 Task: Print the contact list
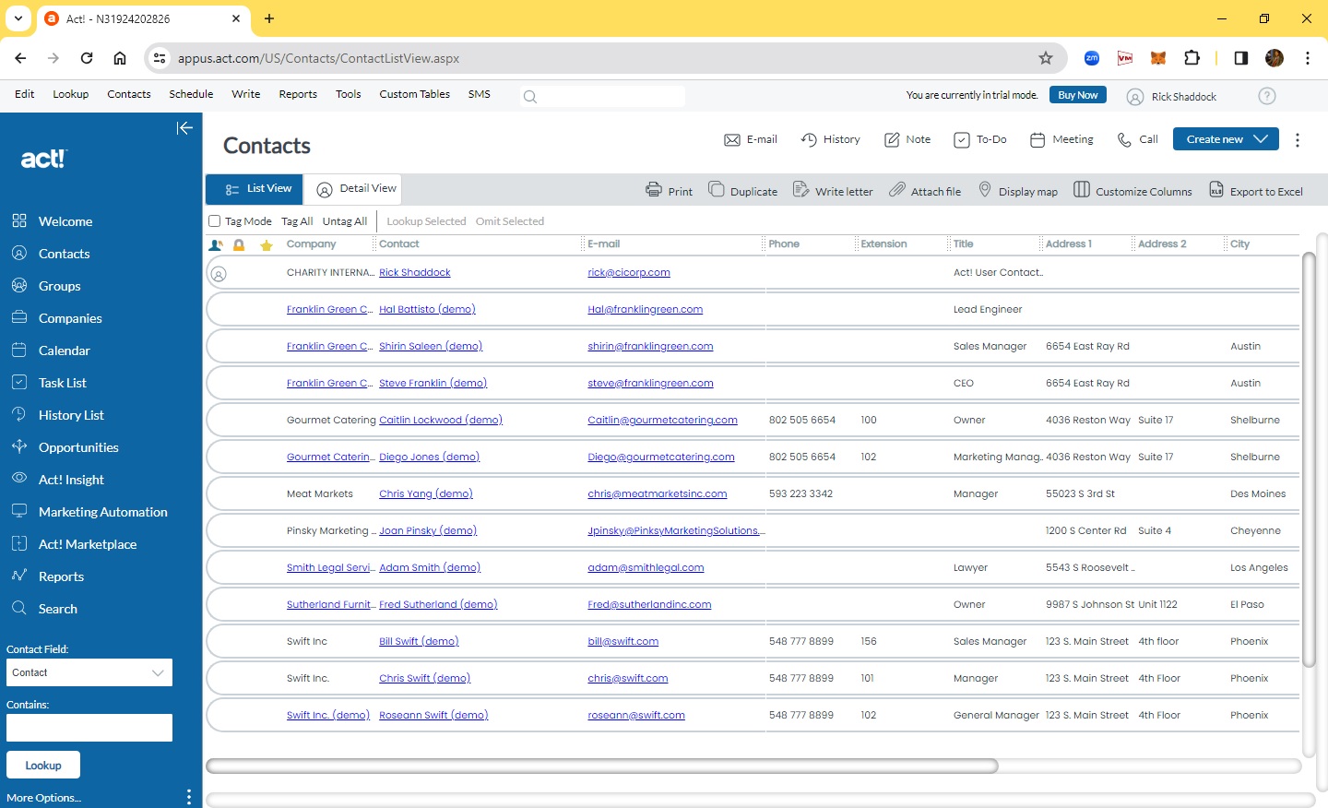tap(669, 190)
